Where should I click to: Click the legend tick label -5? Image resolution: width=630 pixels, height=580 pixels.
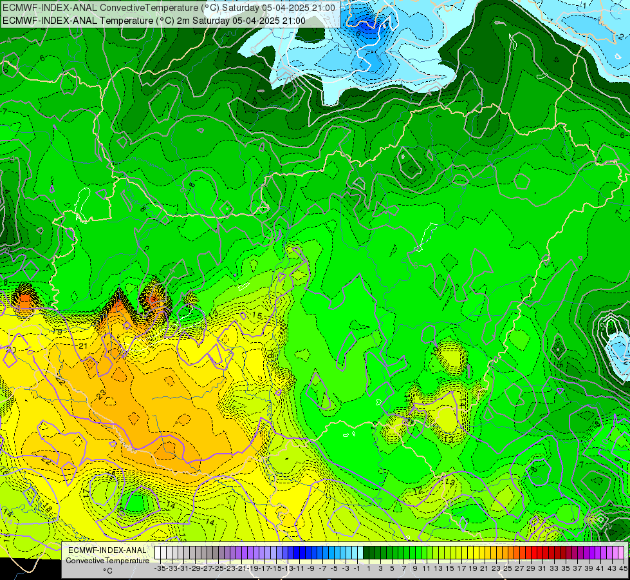point(334,568)
